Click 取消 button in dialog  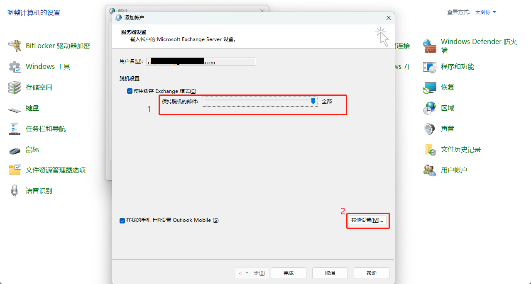[330, 273]
